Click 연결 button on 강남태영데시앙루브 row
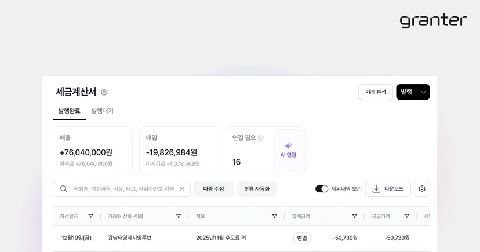Screen dimensions: 480x252 302,238
